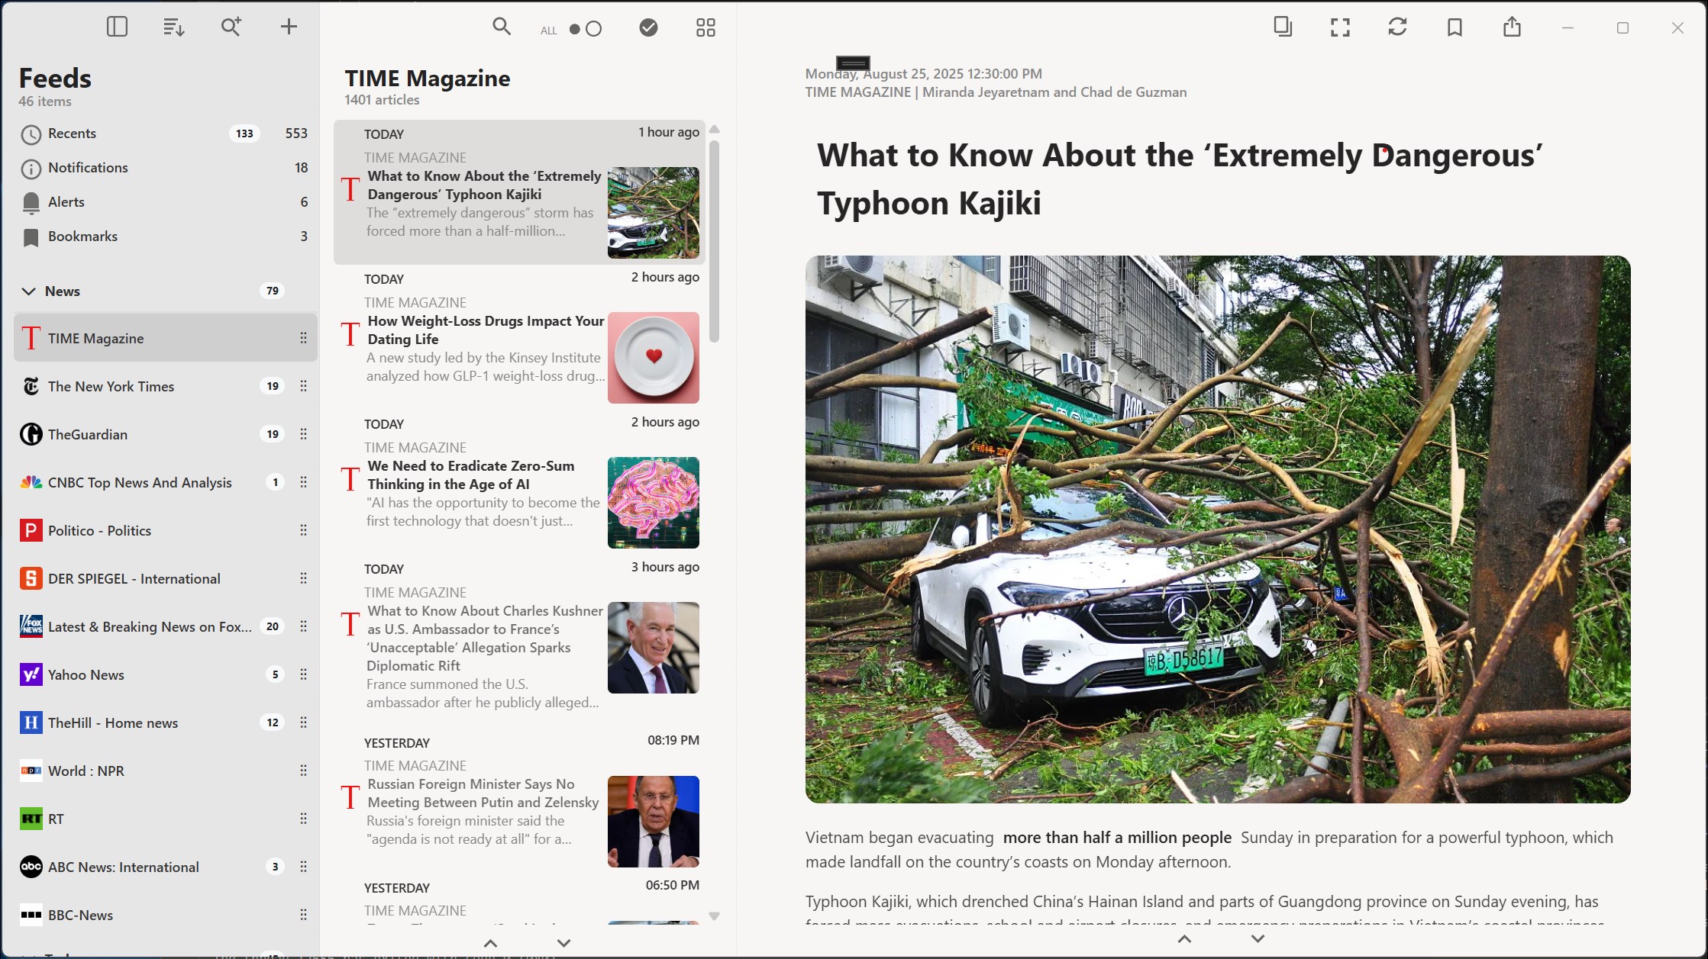The width and height of the screenshot is (1708, 959).
Task: Select ABC News: International feed
Action: click(166, 867)
